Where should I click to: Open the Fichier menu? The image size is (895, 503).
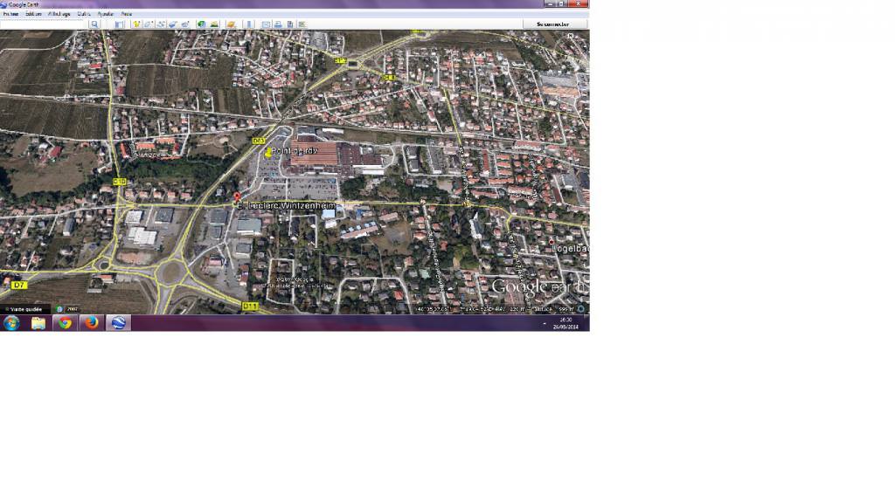point(10,14)
